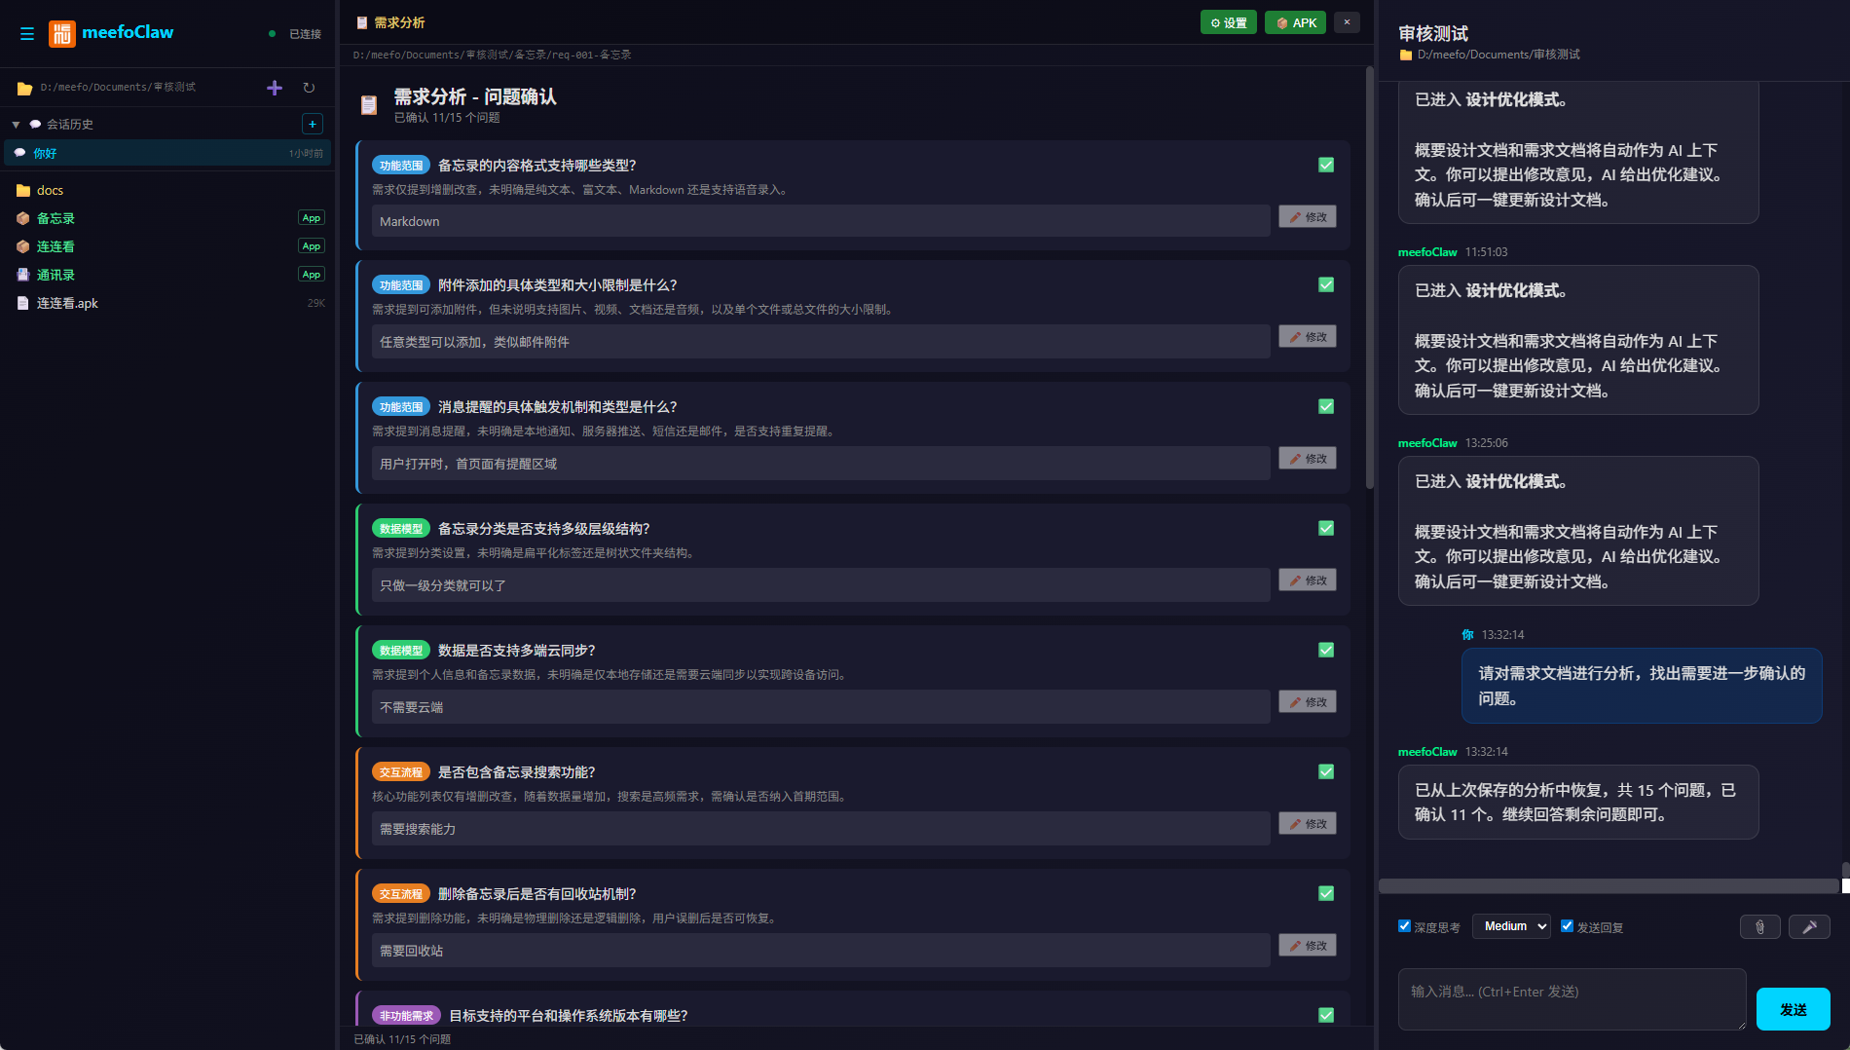
Task: Click the clipboard icon beside 需求分析 - 问题确认
Action: 369,105
